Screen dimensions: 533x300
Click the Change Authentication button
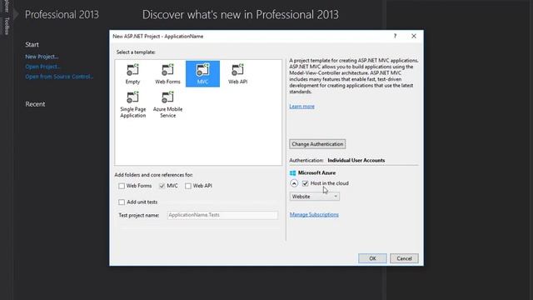(x=317, y=144)
